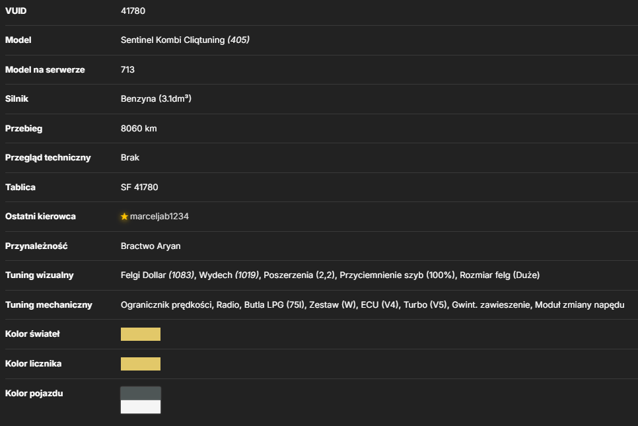Select the Kolor licznika yellow swatch
638x426 pixels.
(141, 364)
